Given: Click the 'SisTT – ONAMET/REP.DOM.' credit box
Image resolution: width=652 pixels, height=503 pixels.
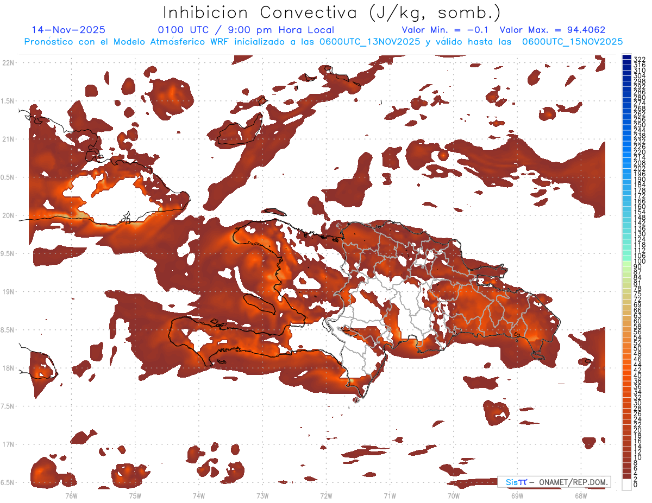Looking at the screenshot, I should [x=554, y=482].
